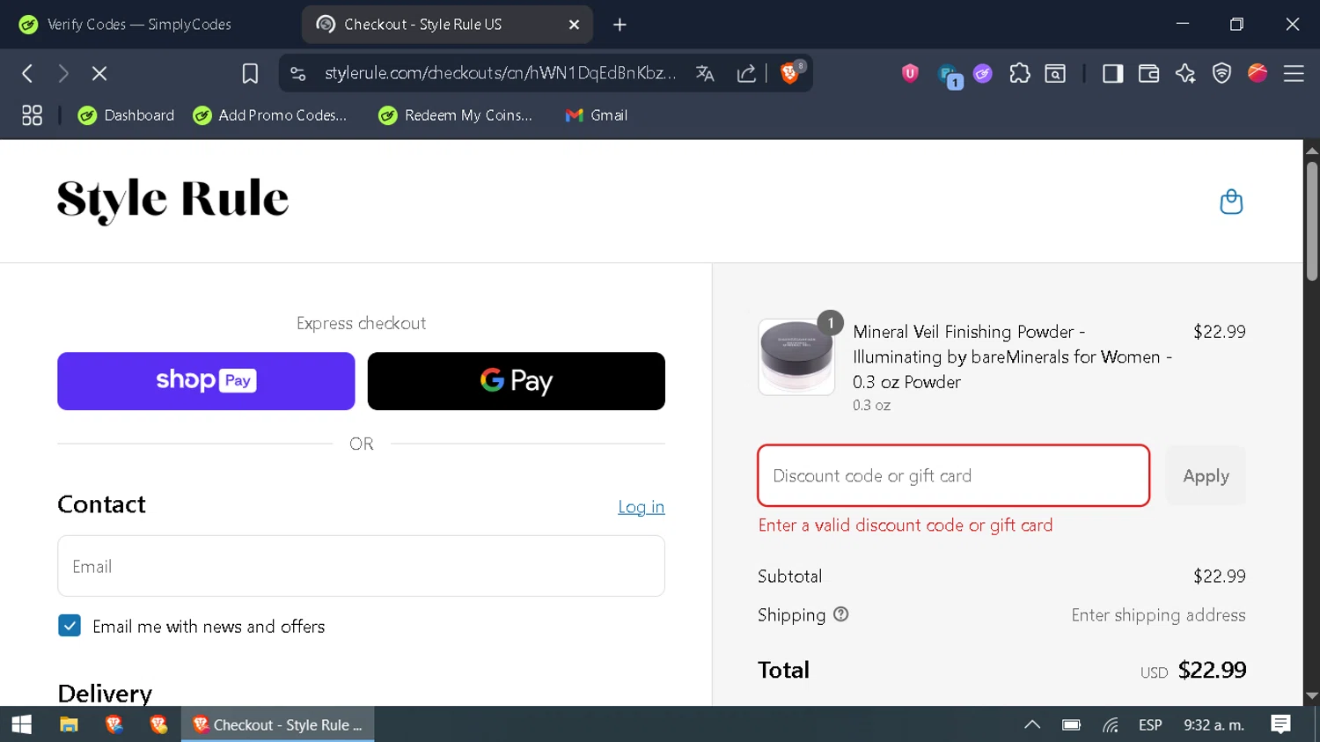Image resolution: width=1320 pixels, height=742 pixels.
Task: Open the red shield U extension
Action: click(910, 74)
